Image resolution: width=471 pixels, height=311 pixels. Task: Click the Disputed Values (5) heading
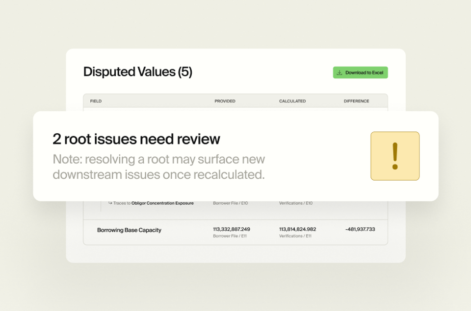(137, 72)
